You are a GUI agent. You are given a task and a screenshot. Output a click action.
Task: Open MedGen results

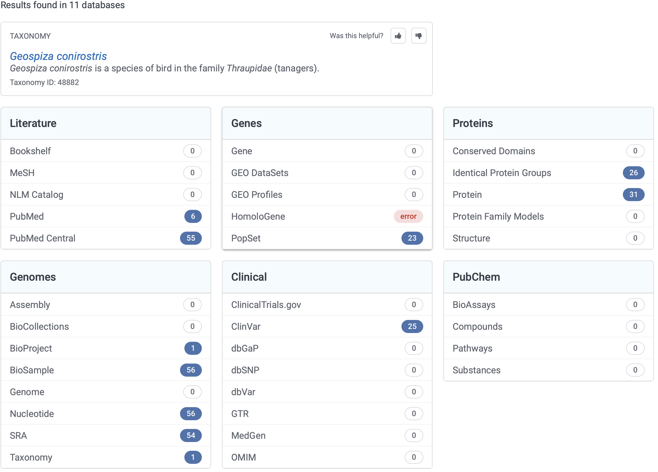327,435
